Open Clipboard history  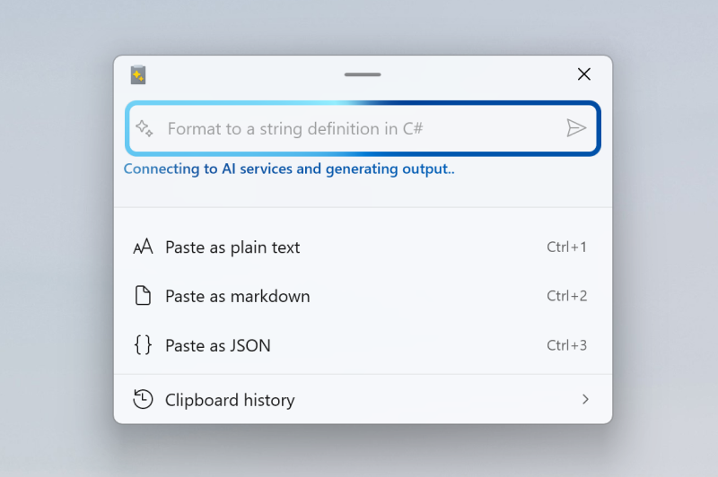[x=230, y=400]
